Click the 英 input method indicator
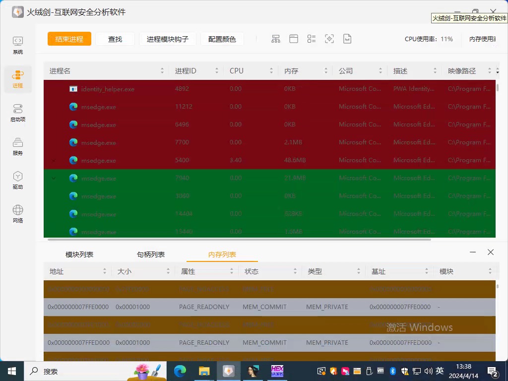This screenshot has height=381, width=508. coord(440,371)
